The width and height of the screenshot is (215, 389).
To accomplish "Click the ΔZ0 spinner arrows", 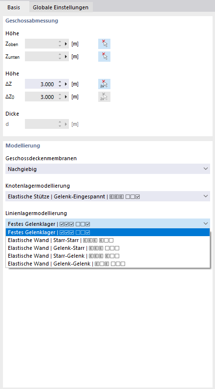I will click(60, 97).
